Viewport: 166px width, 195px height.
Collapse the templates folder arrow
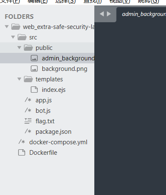pos(19,79)
